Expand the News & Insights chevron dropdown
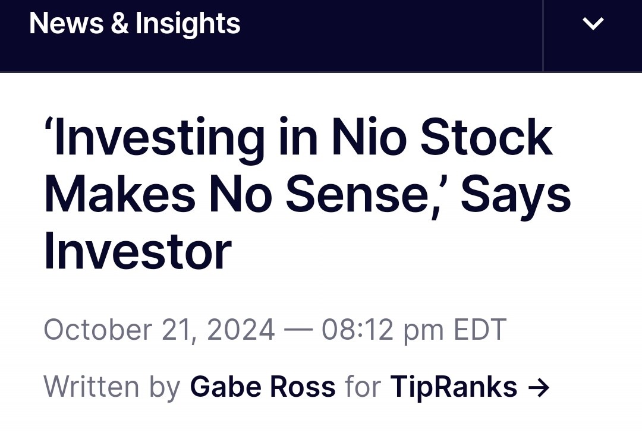 (593, 23)
